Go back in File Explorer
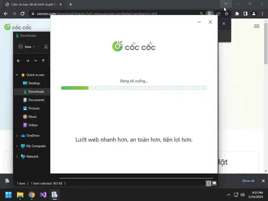Image resolution: width=268 pixels, height=201 pixels. [x=19, y=61]
